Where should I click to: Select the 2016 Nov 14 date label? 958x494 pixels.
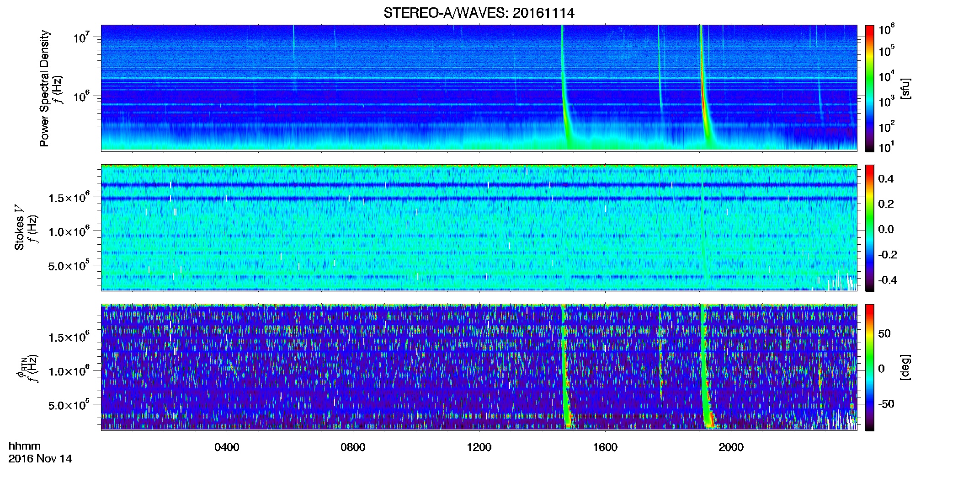coord(40,458)
